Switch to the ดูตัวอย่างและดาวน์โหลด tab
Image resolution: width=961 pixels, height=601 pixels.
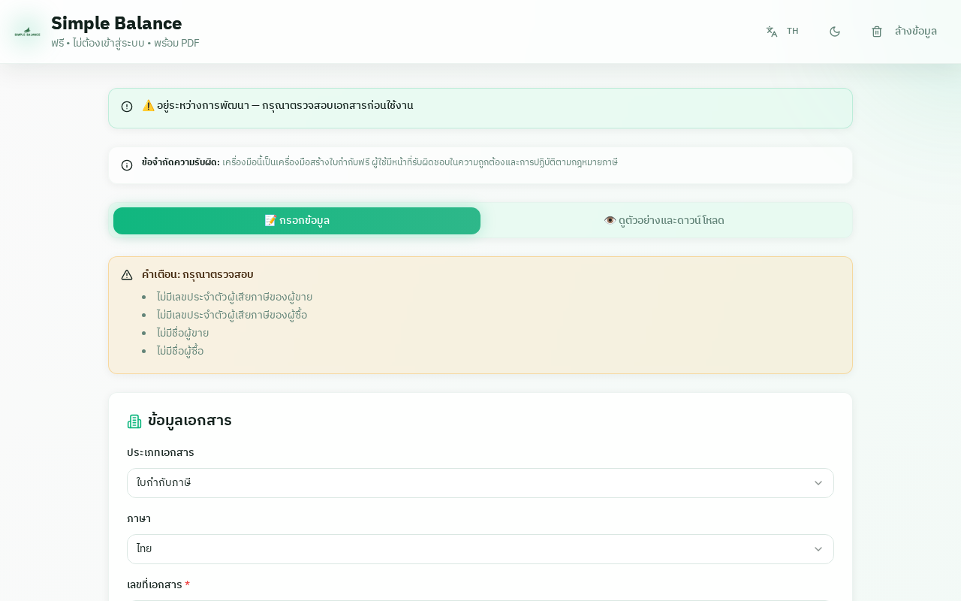(664, 221)
